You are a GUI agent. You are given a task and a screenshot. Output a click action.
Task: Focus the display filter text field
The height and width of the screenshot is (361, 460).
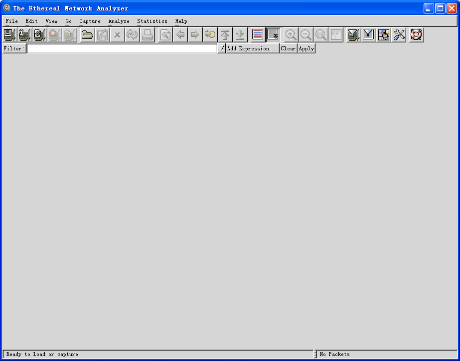coord(122,49)
